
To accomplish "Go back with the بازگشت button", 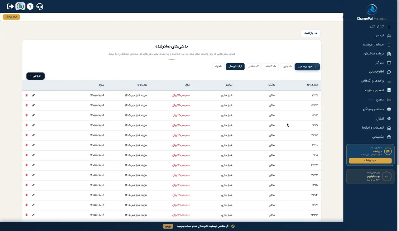I will tap(310, 33).
